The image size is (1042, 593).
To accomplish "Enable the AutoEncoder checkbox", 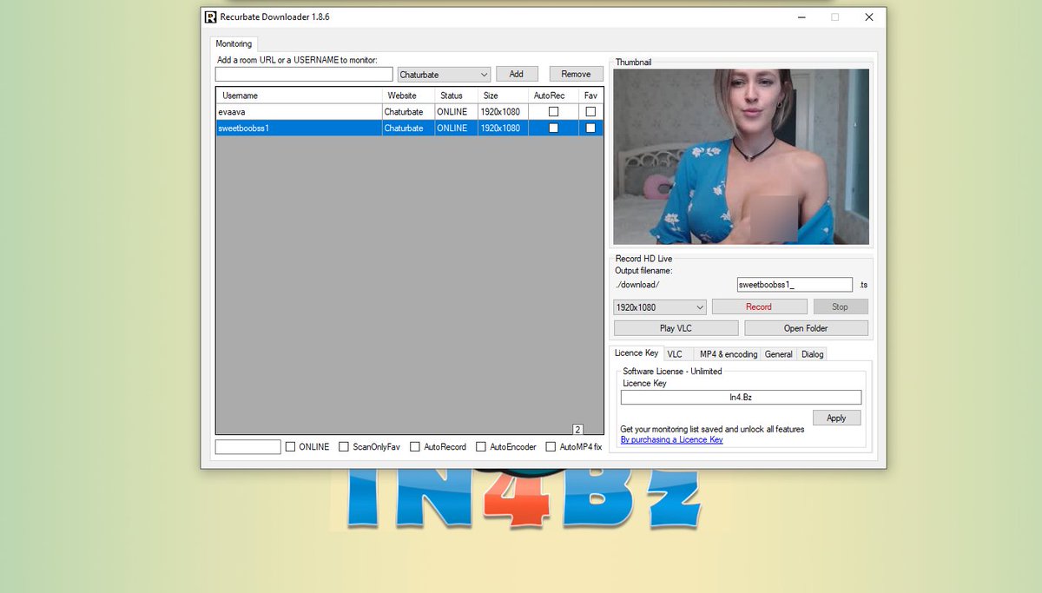I will pos(481,447).
